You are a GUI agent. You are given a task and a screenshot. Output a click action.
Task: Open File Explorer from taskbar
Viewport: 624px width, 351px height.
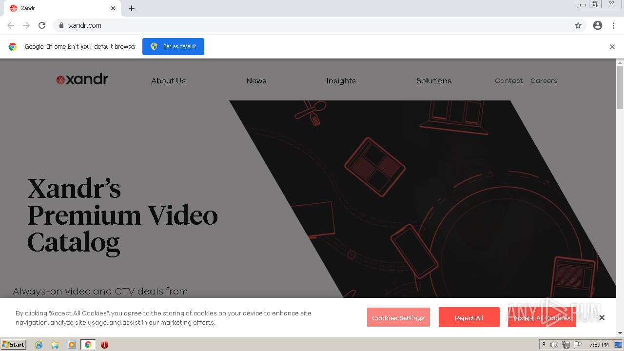[x=55, y=345]
